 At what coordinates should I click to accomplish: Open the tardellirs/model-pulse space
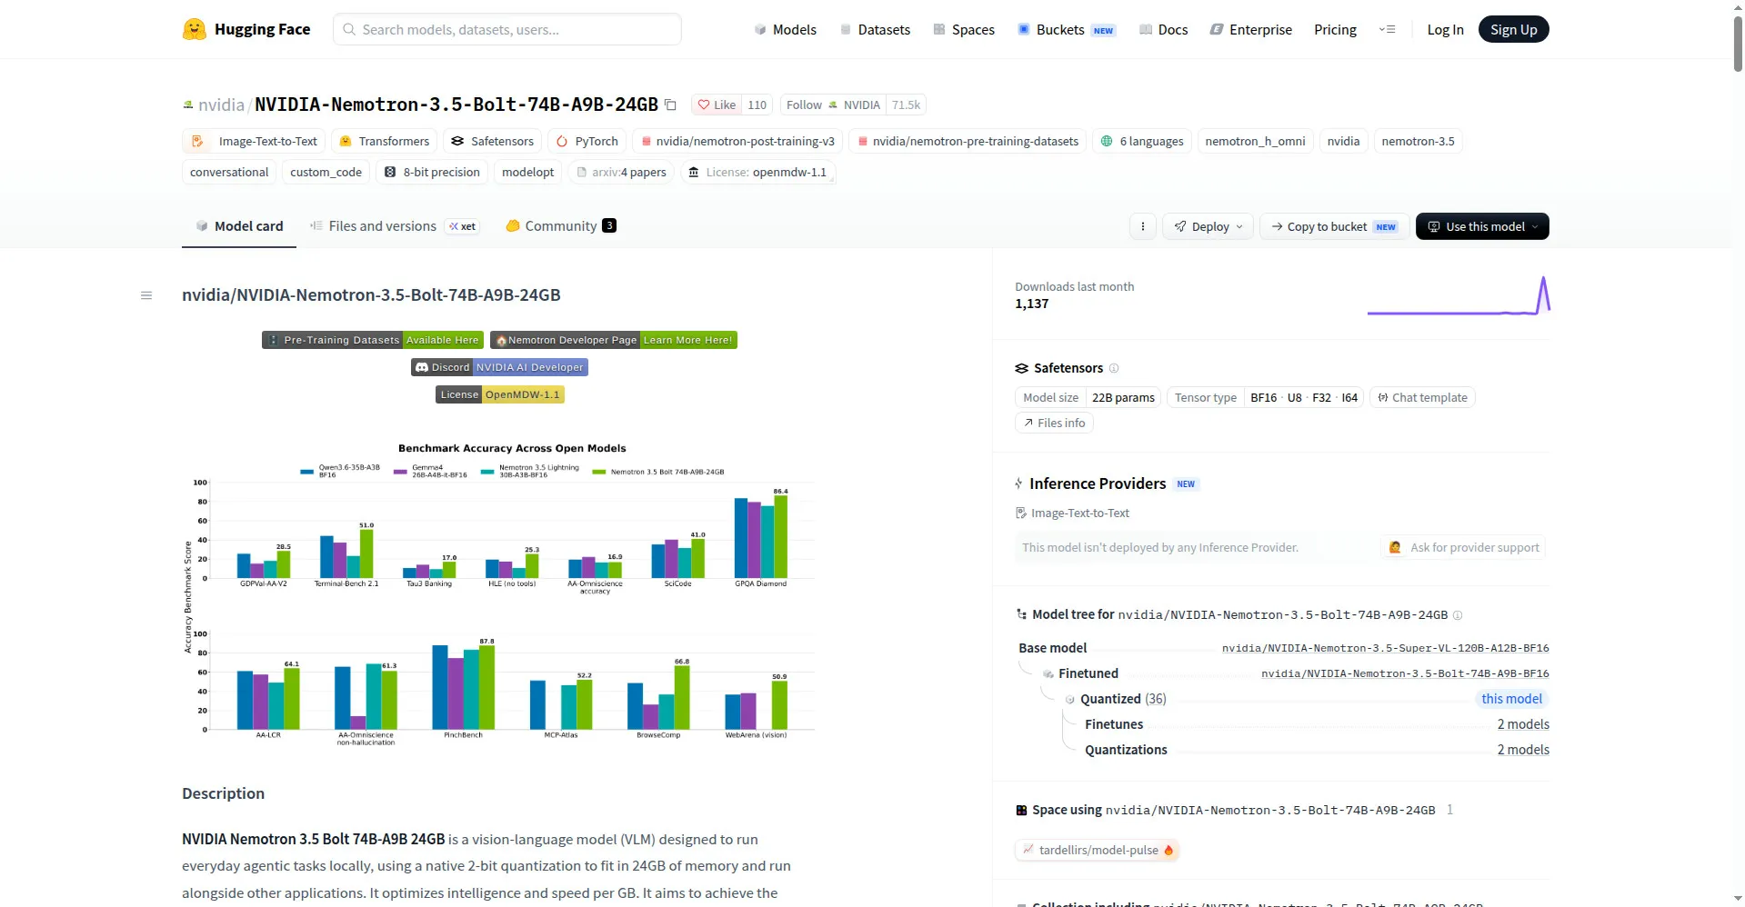coord(1097,850)
